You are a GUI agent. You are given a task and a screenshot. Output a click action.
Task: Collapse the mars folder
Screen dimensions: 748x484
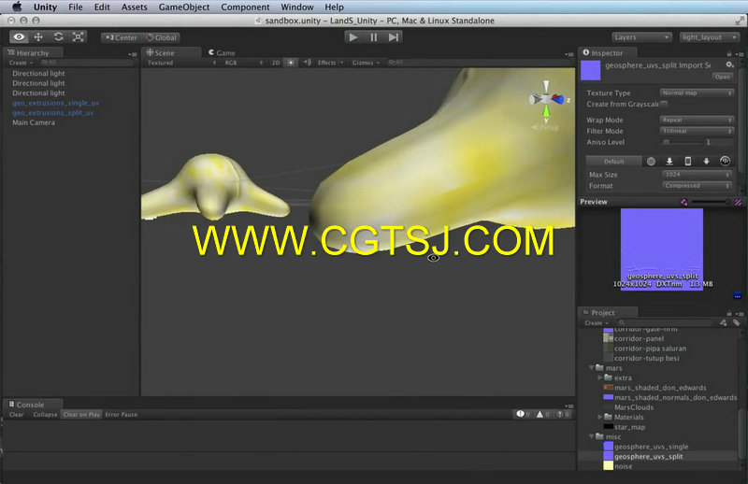click(x=592, y=367)
